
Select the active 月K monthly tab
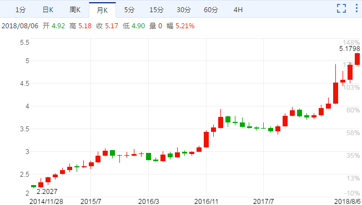[102, 10]
